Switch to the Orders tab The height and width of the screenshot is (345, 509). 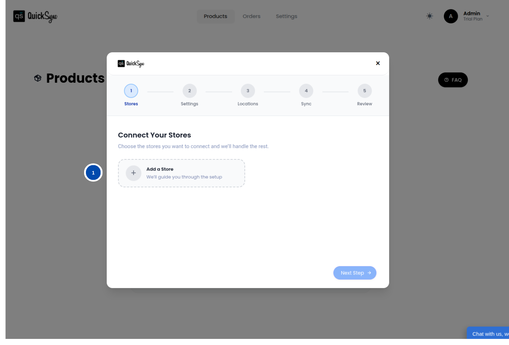point(251,16)
